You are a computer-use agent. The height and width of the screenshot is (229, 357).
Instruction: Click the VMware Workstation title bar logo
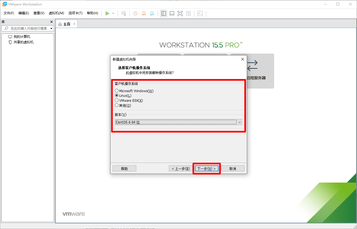point(4,4)
